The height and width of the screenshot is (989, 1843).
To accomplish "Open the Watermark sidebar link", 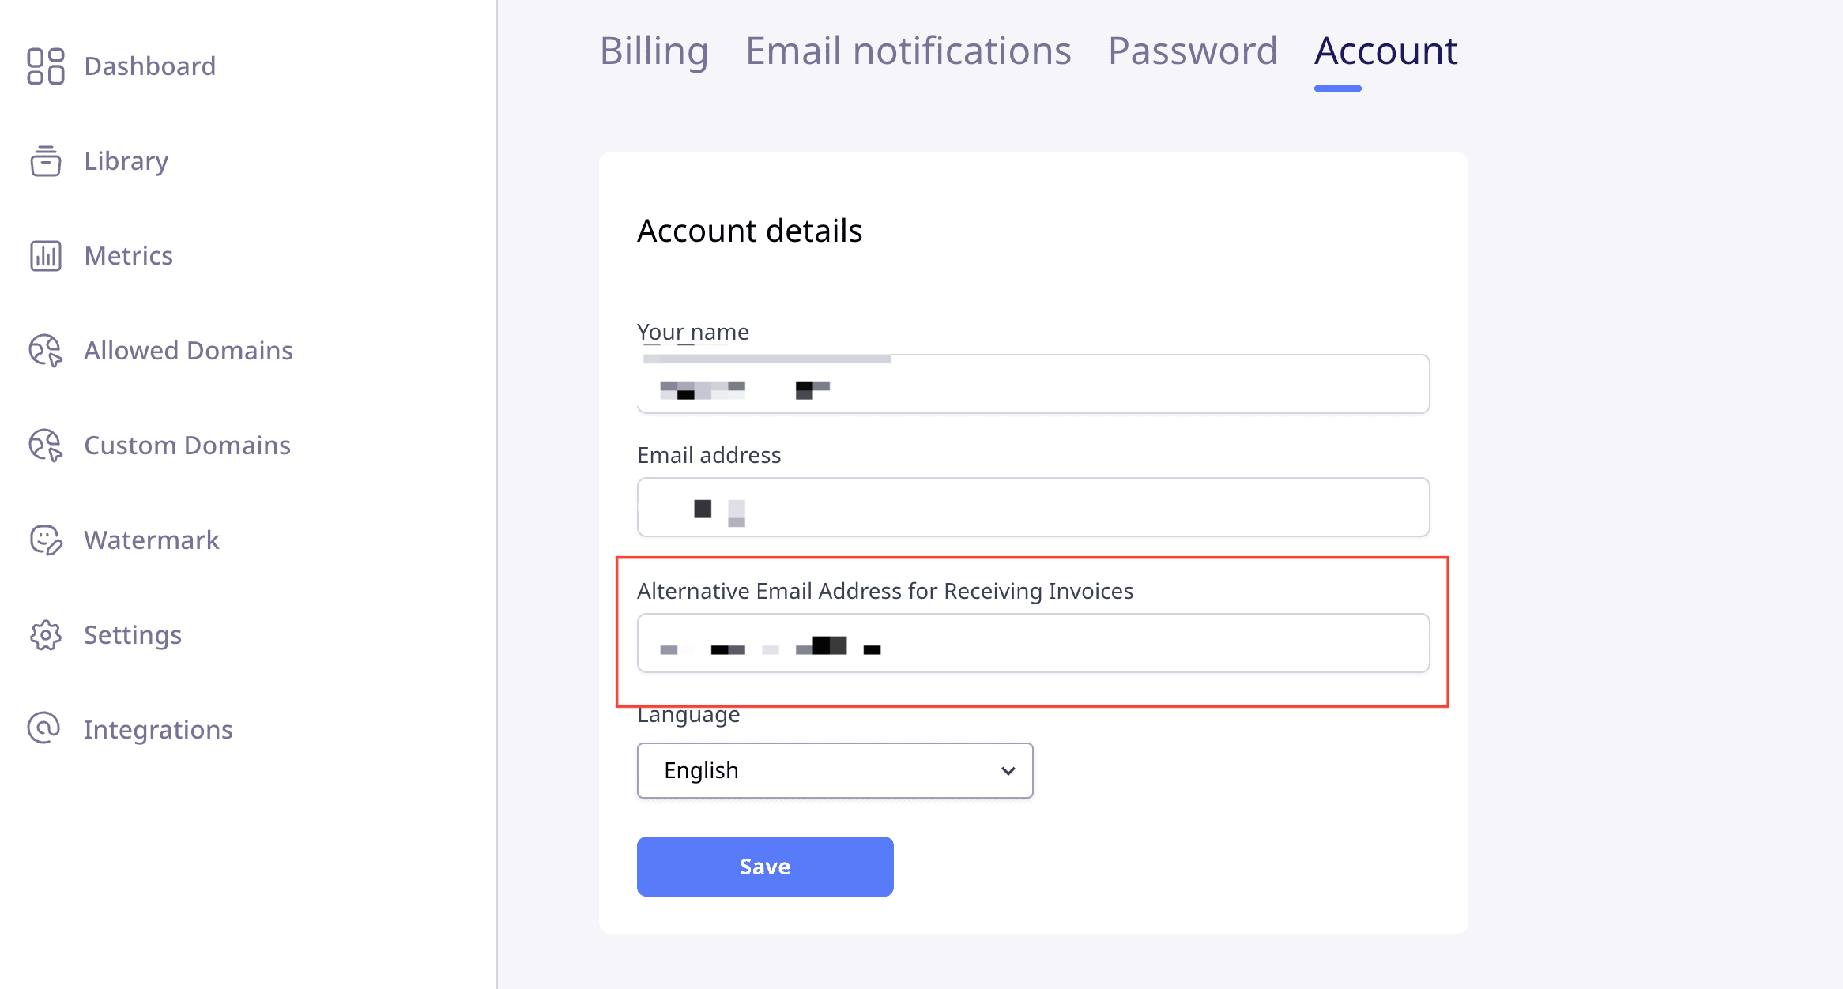I will [151, 540].
